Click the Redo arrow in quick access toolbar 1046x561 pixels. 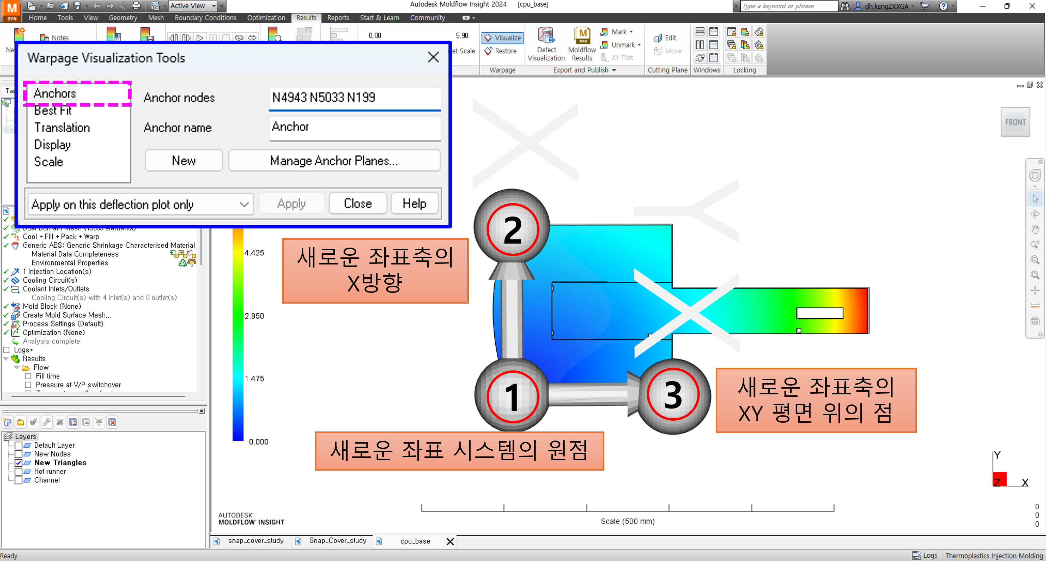(x=110, y=6)
